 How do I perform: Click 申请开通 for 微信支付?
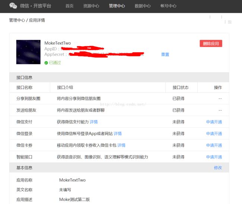point(214,122)
